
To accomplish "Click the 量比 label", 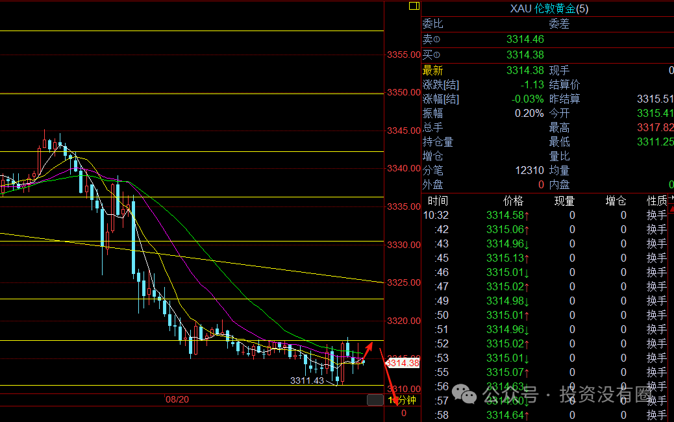I will coord(559,156).
